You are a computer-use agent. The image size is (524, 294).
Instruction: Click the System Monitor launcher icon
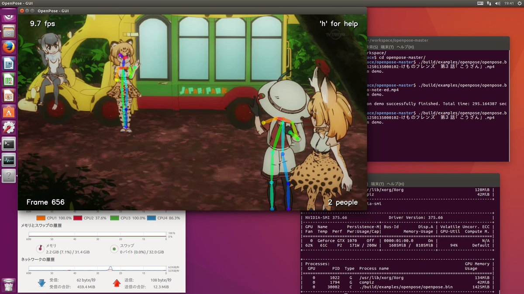click(9, 160)
